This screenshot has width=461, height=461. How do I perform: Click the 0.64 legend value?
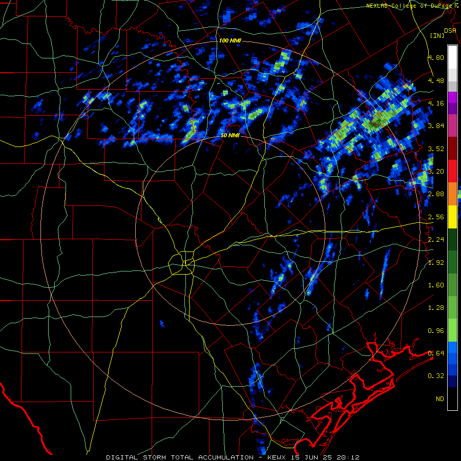click(436, 353)
